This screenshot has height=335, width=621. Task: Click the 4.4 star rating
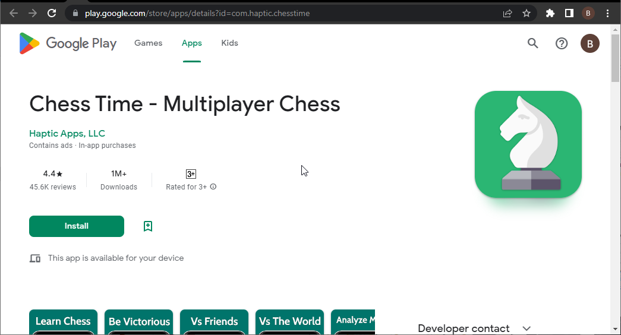coord(53,174)
